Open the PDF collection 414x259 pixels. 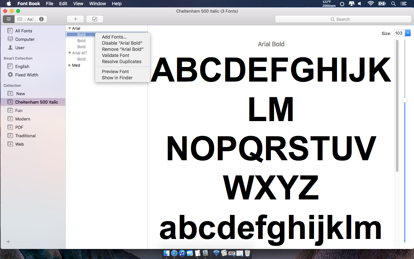click(x=33, y=127)
